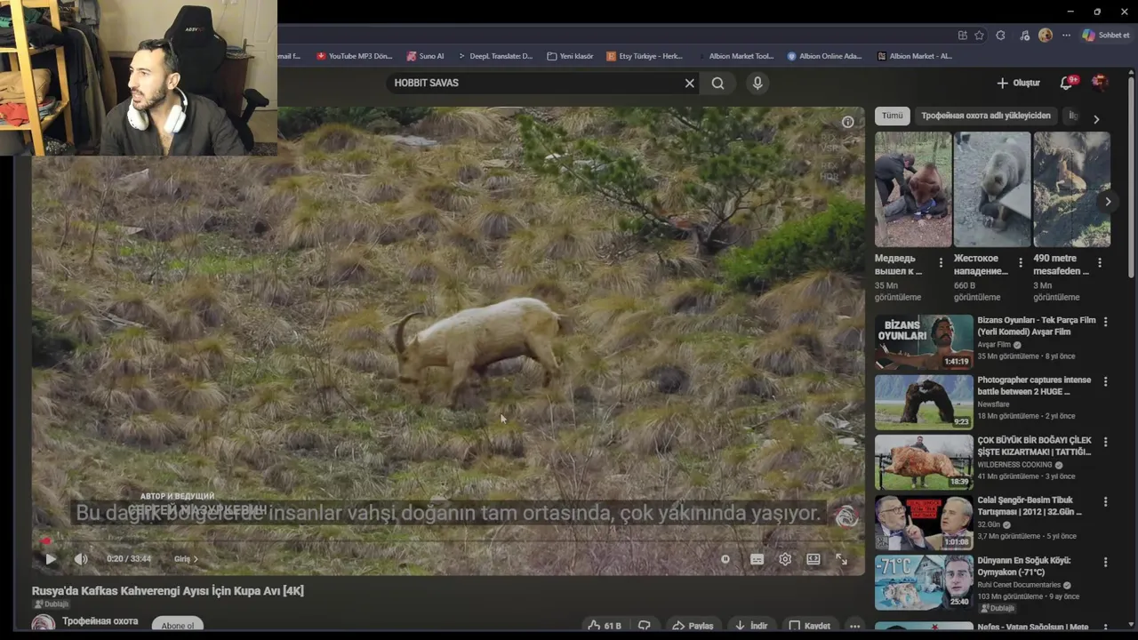
Task: Open more actions ellipsis under video
Action: click(x=854, y=626)
